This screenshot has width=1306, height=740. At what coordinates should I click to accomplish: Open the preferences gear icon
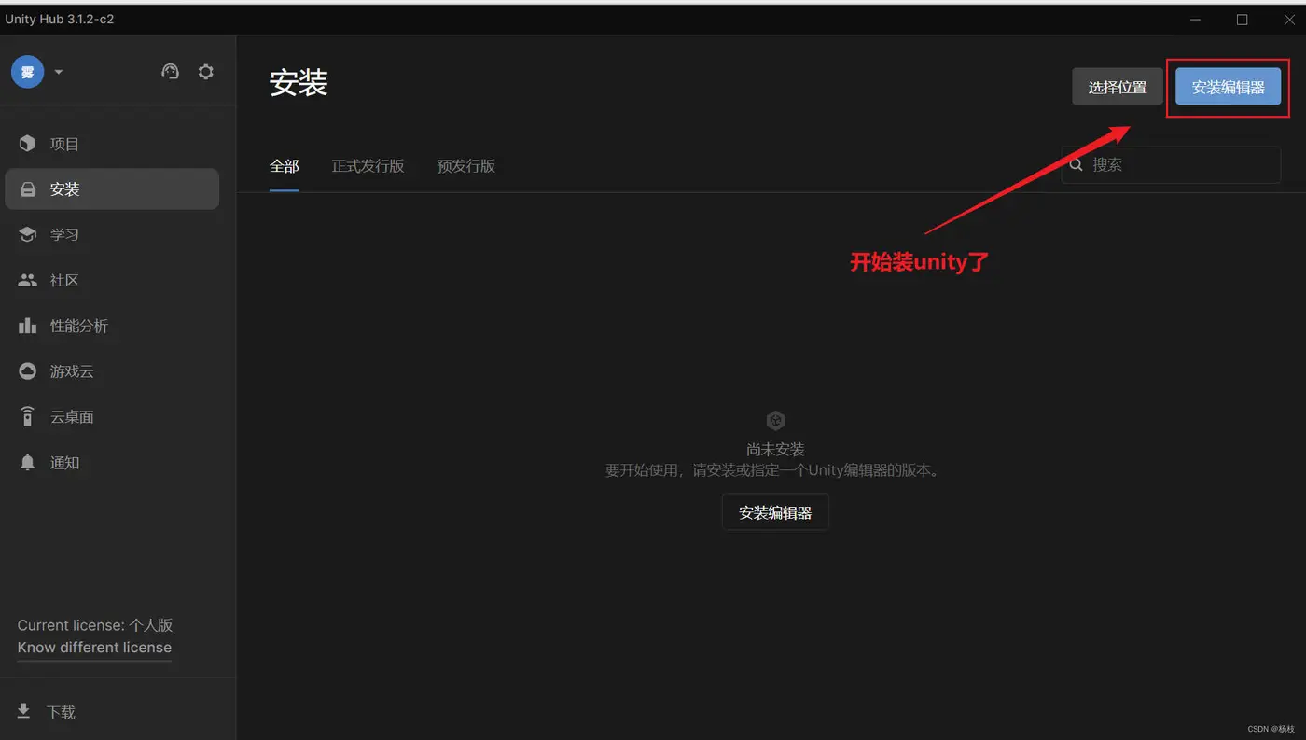click(x=206, y=72)
